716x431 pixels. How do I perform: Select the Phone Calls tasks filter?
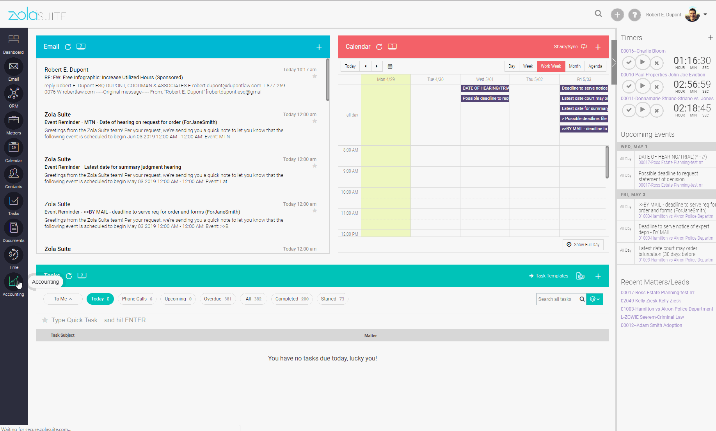[137, 299]
